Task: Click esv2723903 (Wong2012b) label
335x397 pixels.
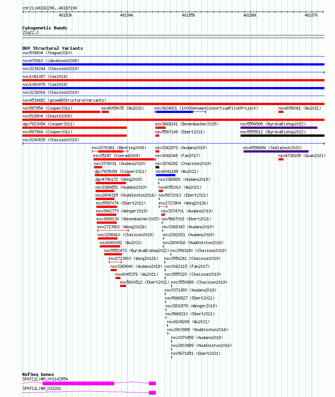Action: point(133,258)
